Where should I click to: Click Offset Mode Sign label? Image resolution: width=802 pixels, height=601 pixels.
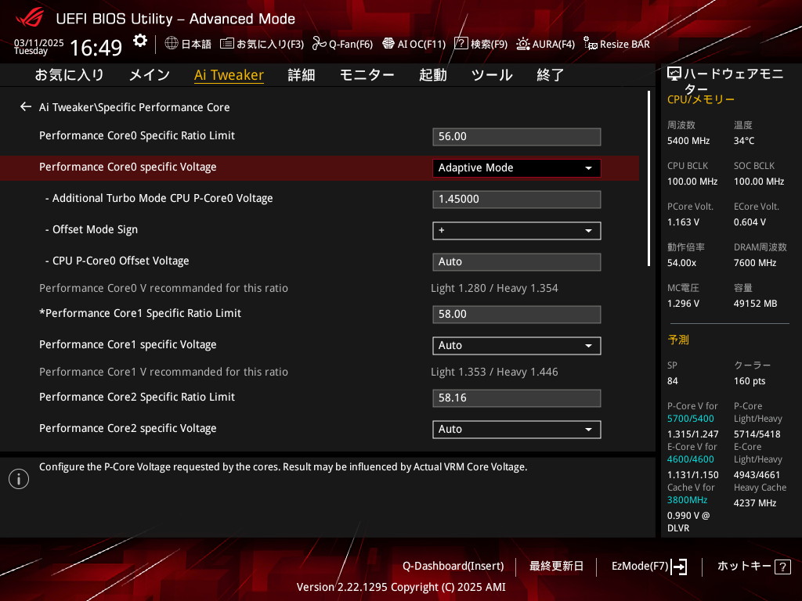tap(95, 230)
